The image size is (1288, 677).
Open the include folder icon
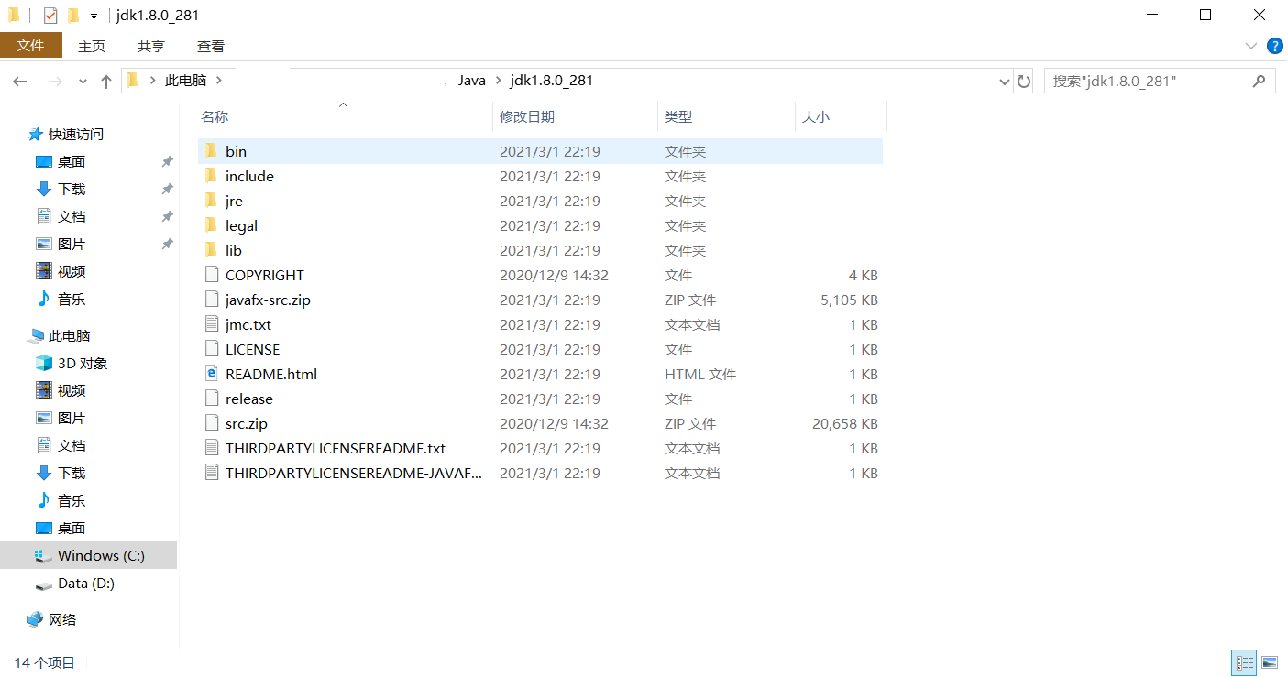[x=211, y=176]
